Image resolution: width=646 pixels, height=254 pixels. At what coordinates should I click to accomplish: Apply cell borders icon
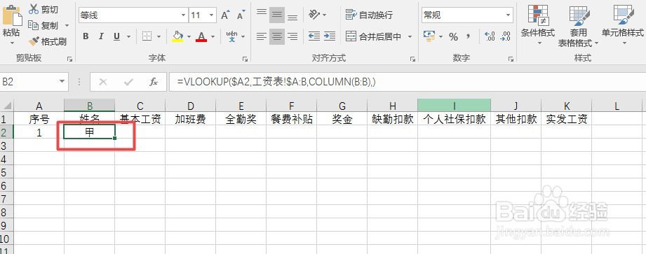coord(147,36)
